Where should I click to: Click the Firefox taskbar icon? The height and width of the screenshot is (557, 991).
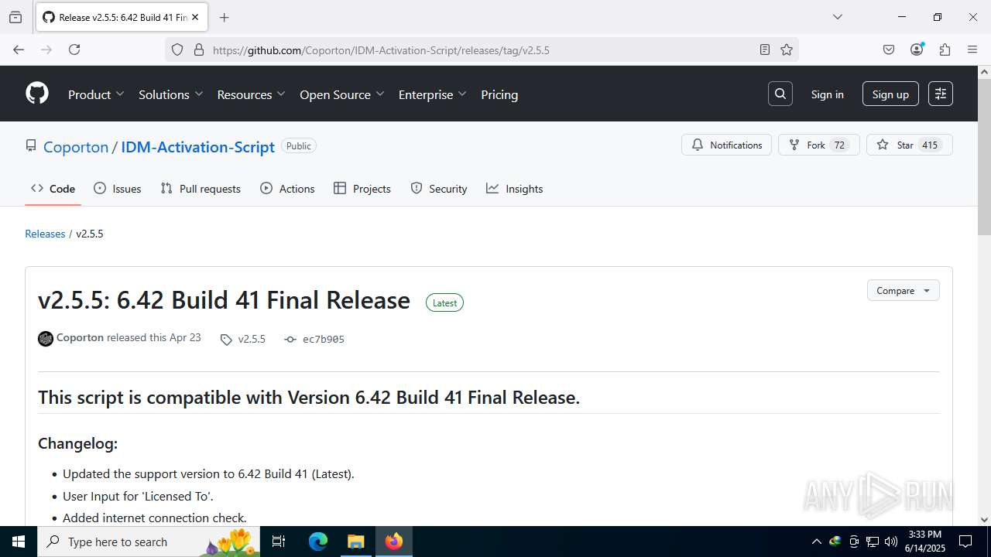click(394, 542)
